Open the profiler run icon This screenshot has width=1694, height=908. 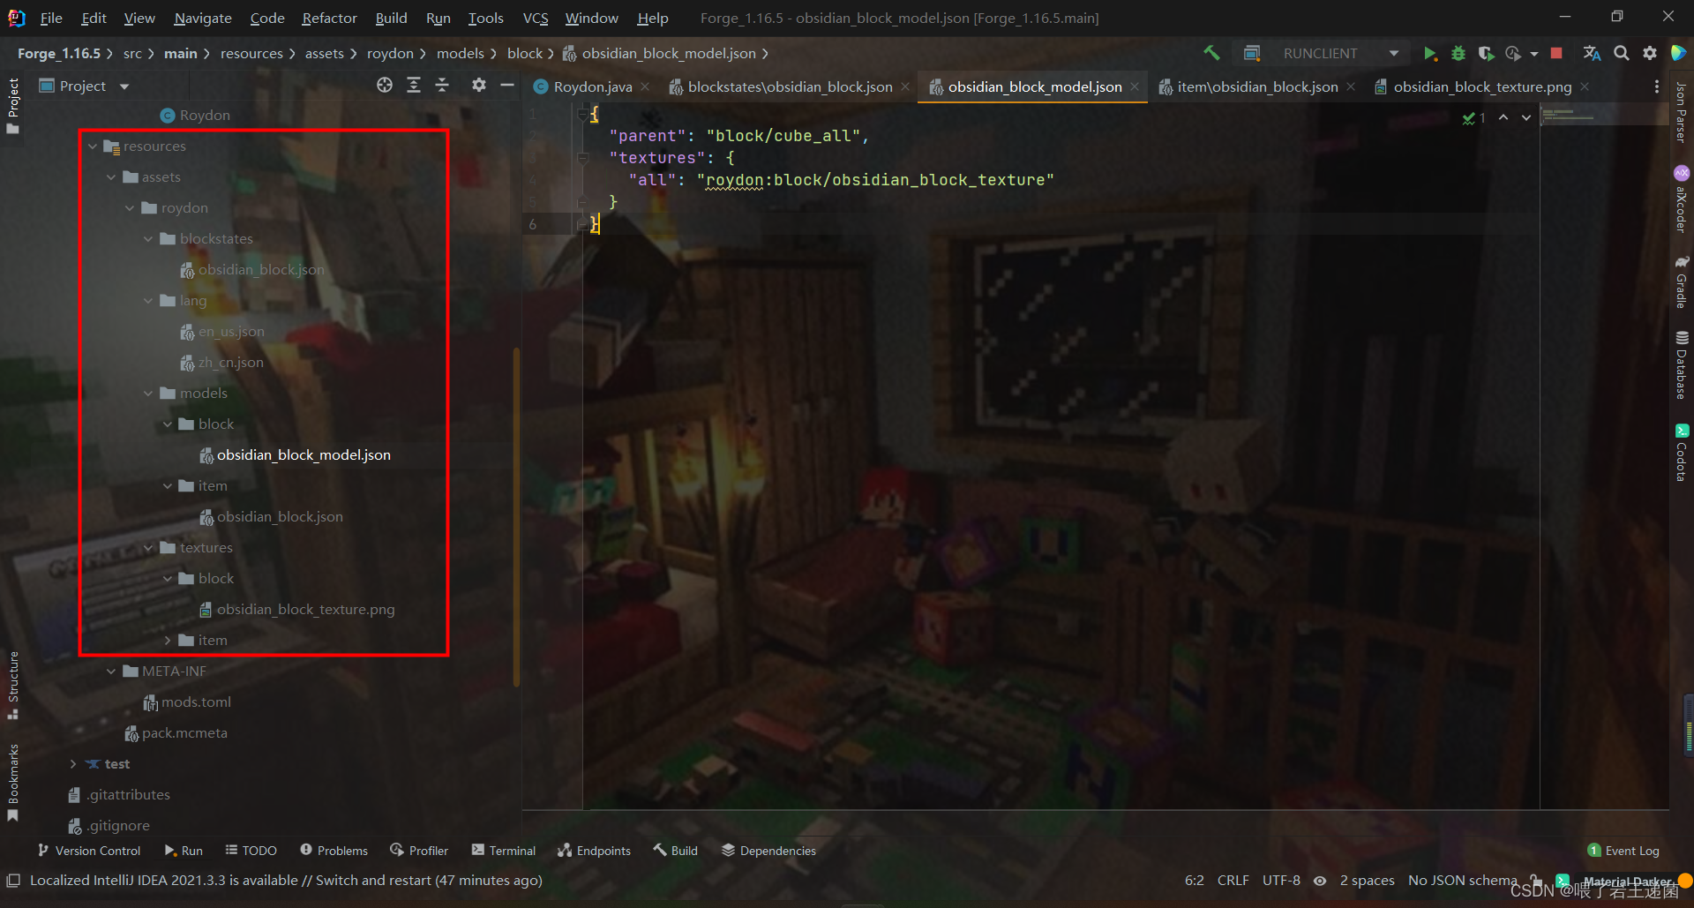[x=1513, y=53]
